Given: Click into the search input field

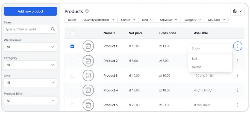Looking at the screenshot, I should point(27,29).
